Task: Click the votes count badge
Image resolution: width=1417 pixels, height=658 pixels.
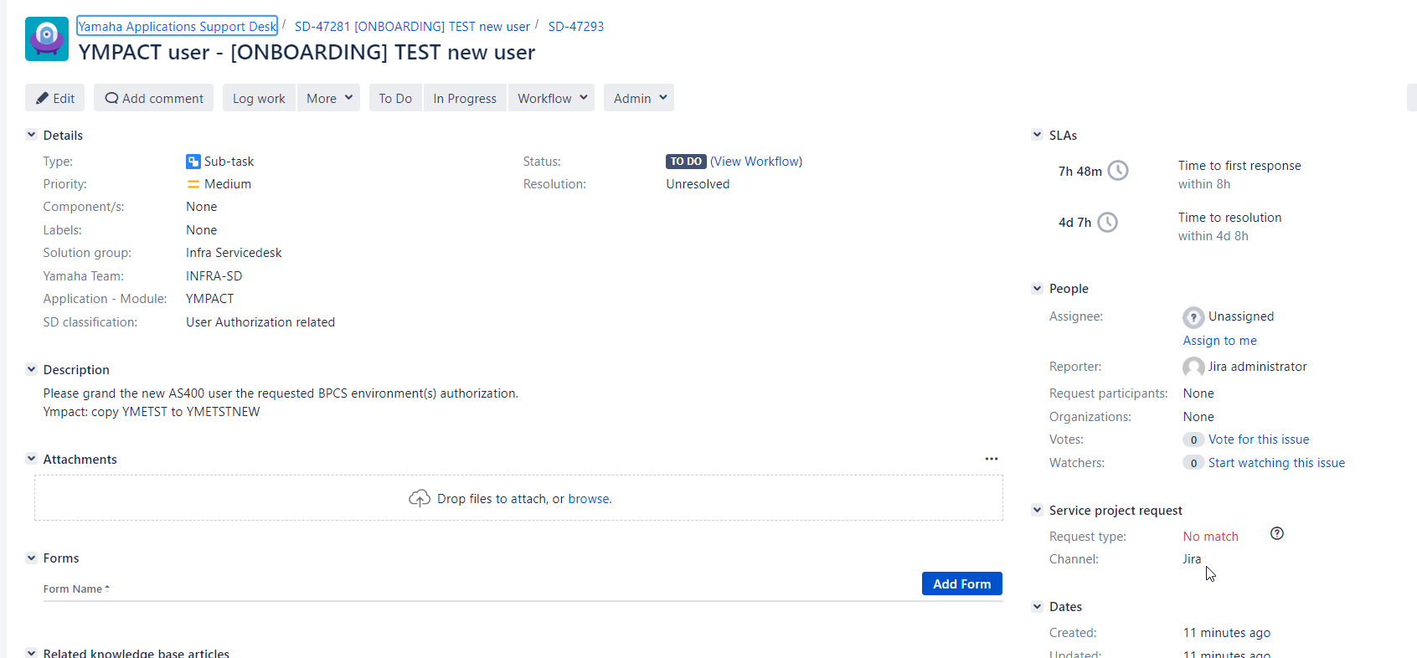Action: coord(1193,440)
